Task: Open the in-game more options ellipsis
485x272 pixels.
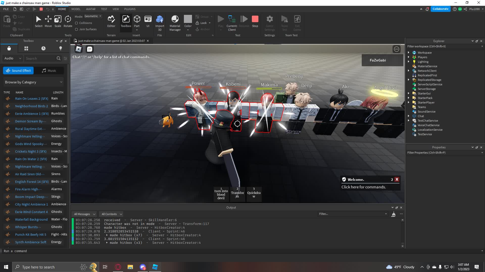Action: point(397,49)
